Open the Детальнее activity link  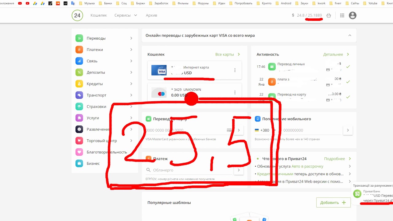pos(336,54)
